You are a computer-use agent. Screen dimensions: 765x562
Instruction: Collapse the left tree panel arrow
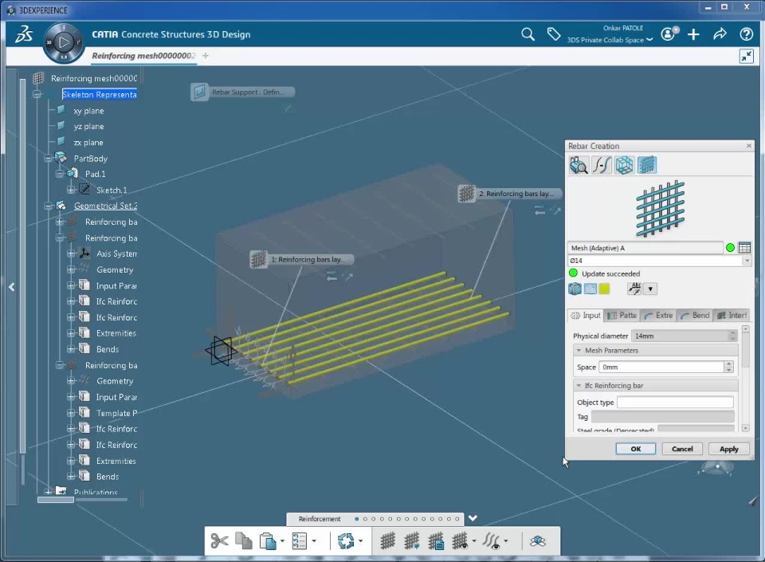point(12,287)
